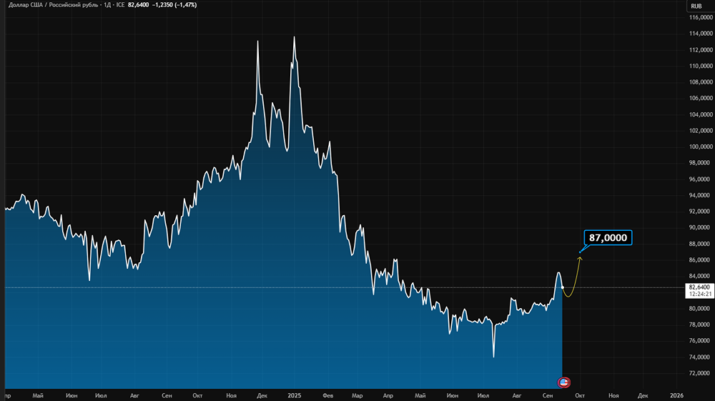
Task: Click the −1,2350 (−1,47%) change value
Action: [x=175, y=5]
